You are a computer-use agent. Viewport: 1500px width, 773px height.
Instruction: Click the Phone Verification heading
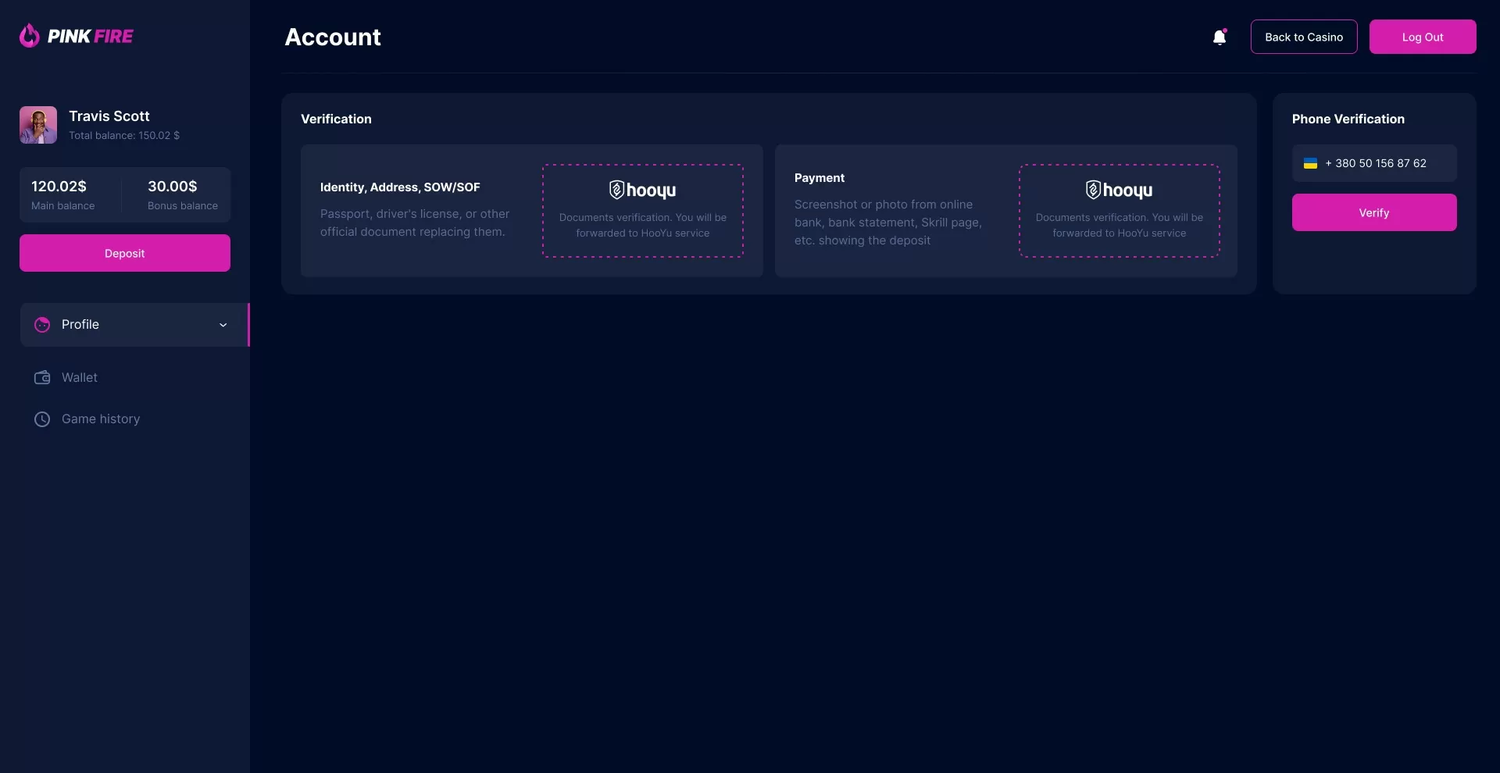pyautogui.click(x=1348, y=119)
